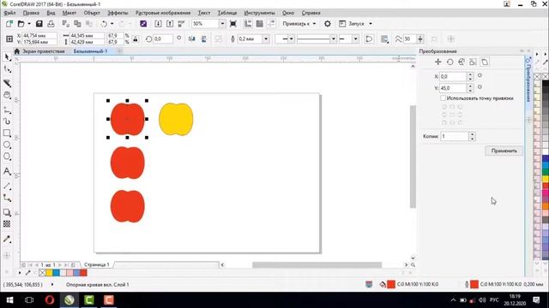Open the Эффекты menu

pyautogui.click(x=118, y=13)
